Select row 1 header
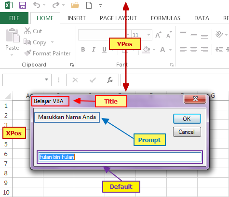229x197 pixels. [x=6, y=105]
